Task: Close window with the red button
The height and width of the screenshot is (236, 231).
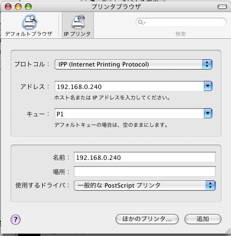Action: [8, 7]
